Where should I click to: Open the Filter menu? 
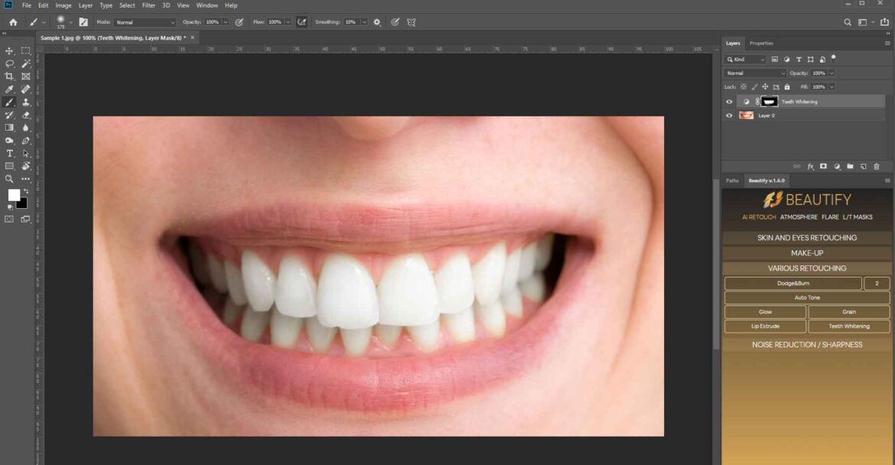point(148,5)
